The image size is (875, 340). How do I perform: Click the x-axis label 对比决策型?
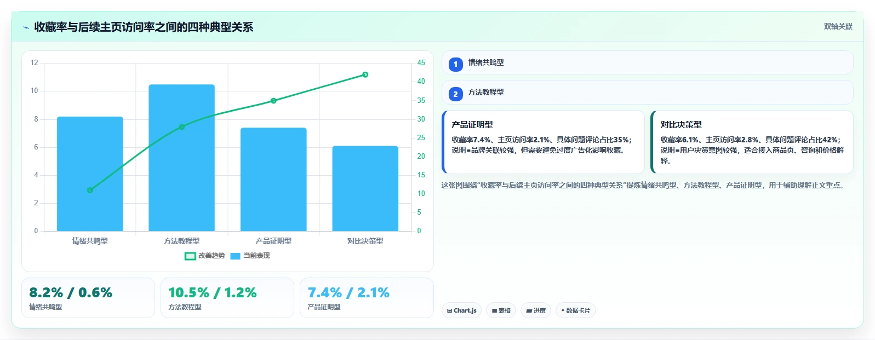pos(365,241)
